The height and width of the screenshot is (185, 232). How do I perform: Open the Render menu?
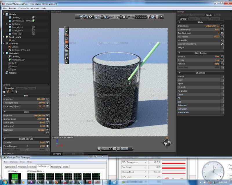[x=12, y=9]
